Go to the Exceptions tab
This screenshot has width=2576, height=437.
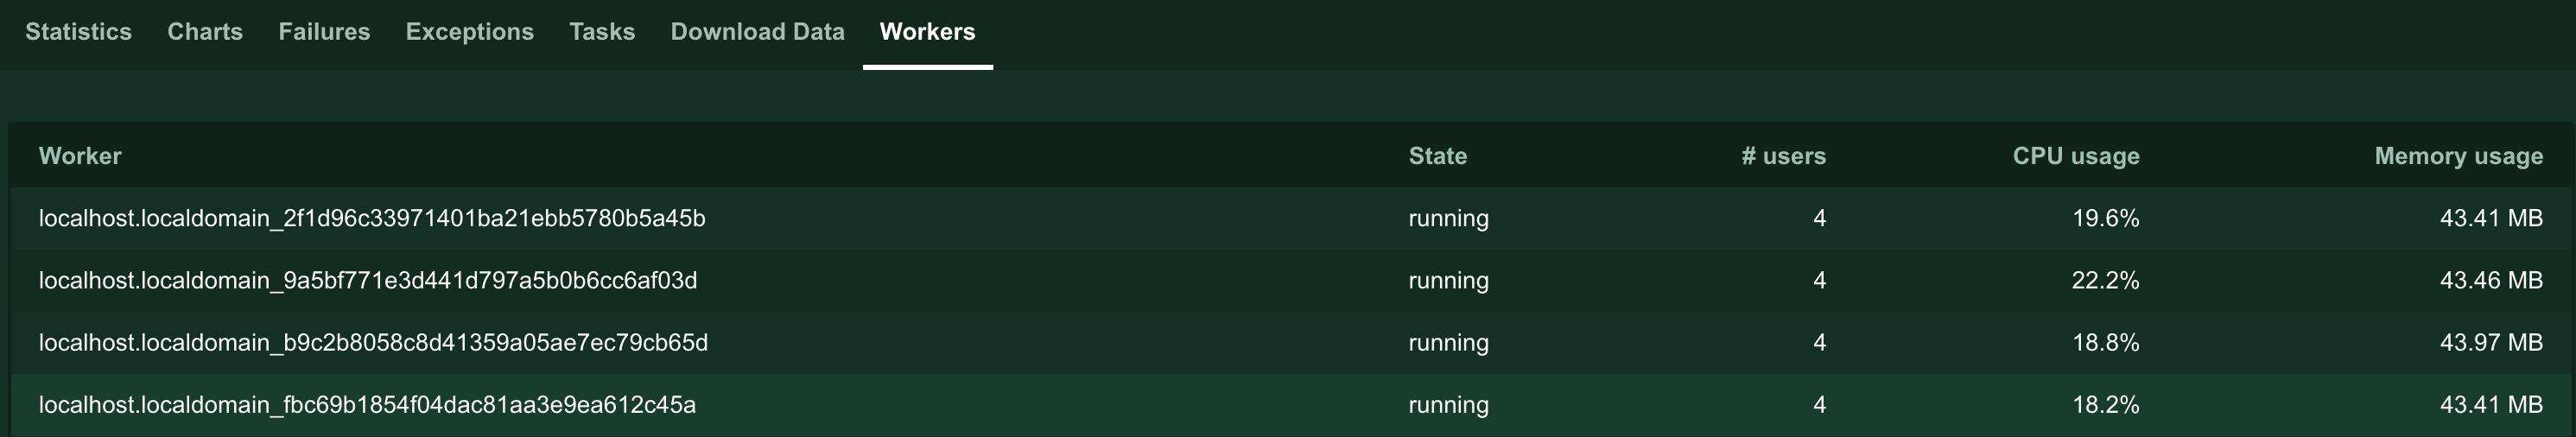coord(469,32)
